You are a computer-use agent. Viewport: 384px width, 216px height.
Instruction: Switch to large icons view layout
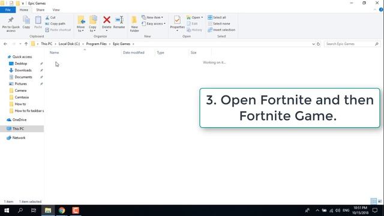[380, 202]
